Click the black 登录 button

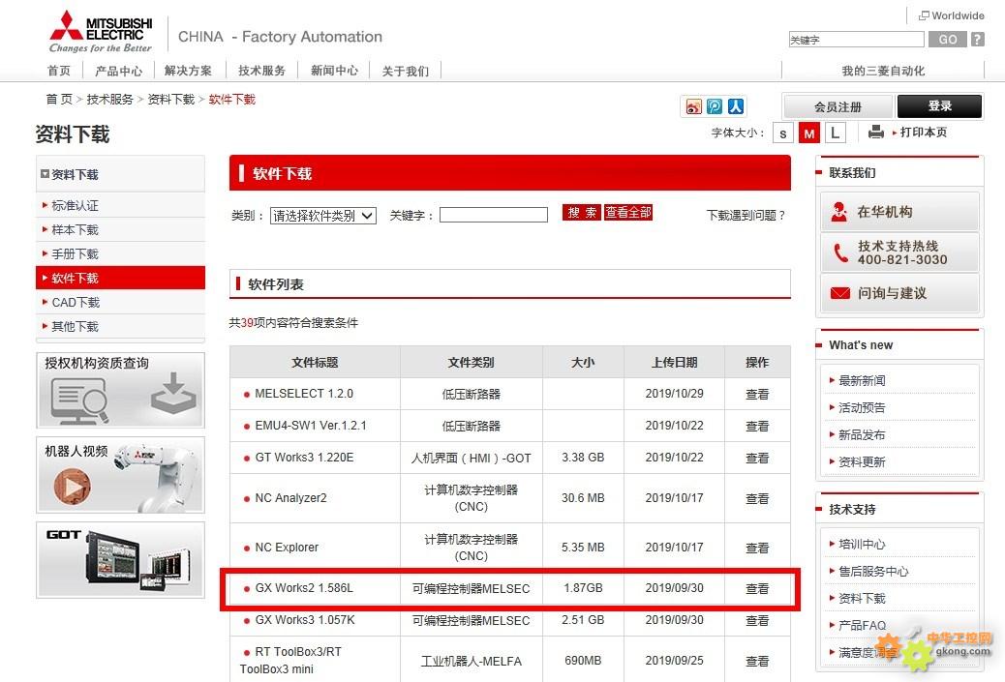pyautogui.click(x=939, y=106)
